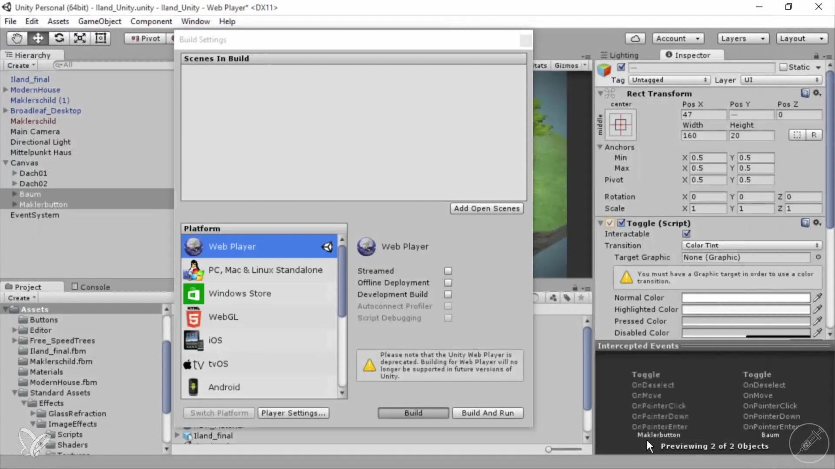Open the File menu

tap(10, 21)
